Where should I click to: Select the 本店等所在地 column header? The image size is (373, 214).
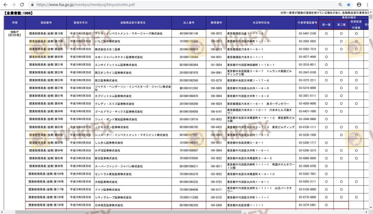(261, 23)
